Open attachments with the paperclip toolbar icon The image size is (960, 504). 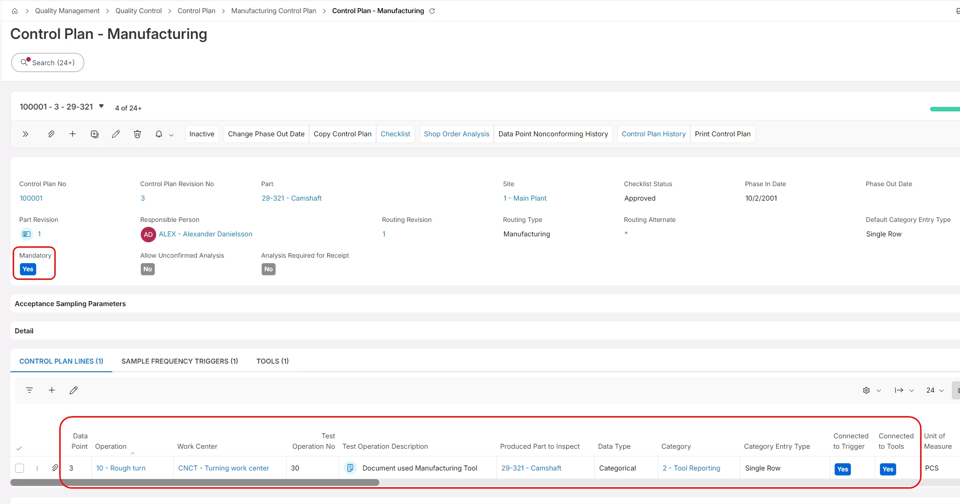(51, 134)
